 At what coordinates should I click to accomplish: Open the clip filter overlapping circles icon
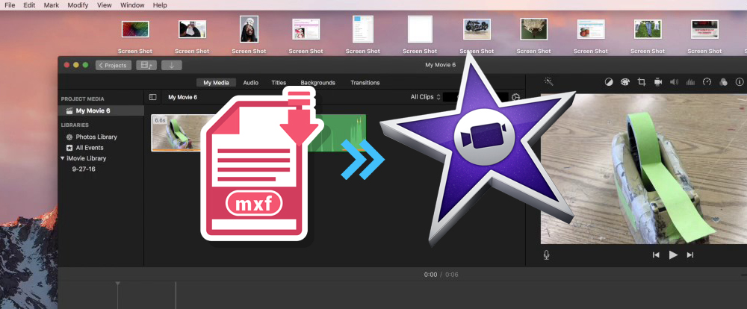tap(723, 82)
